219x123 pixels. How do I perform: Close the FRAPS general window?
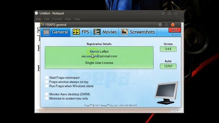click(x=173, y=25)
